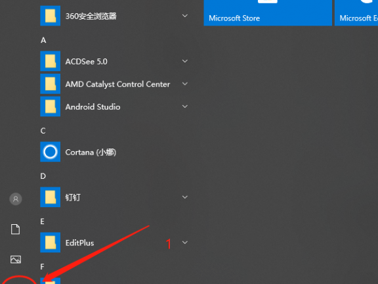Expand AMD Catalyst Control Center chevron

pyautogui.click(x=185, y=83)
